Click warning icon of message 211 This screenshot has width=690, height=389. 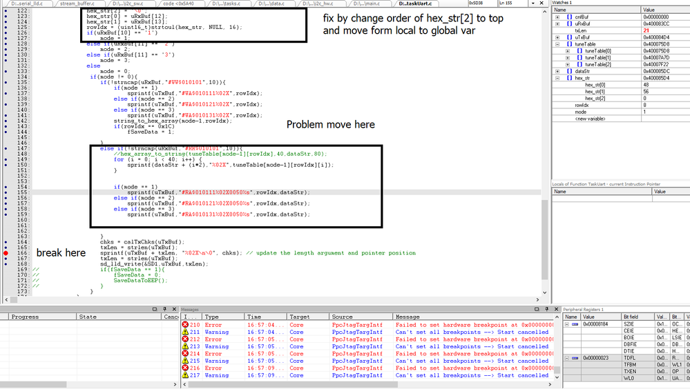[185, 332]
